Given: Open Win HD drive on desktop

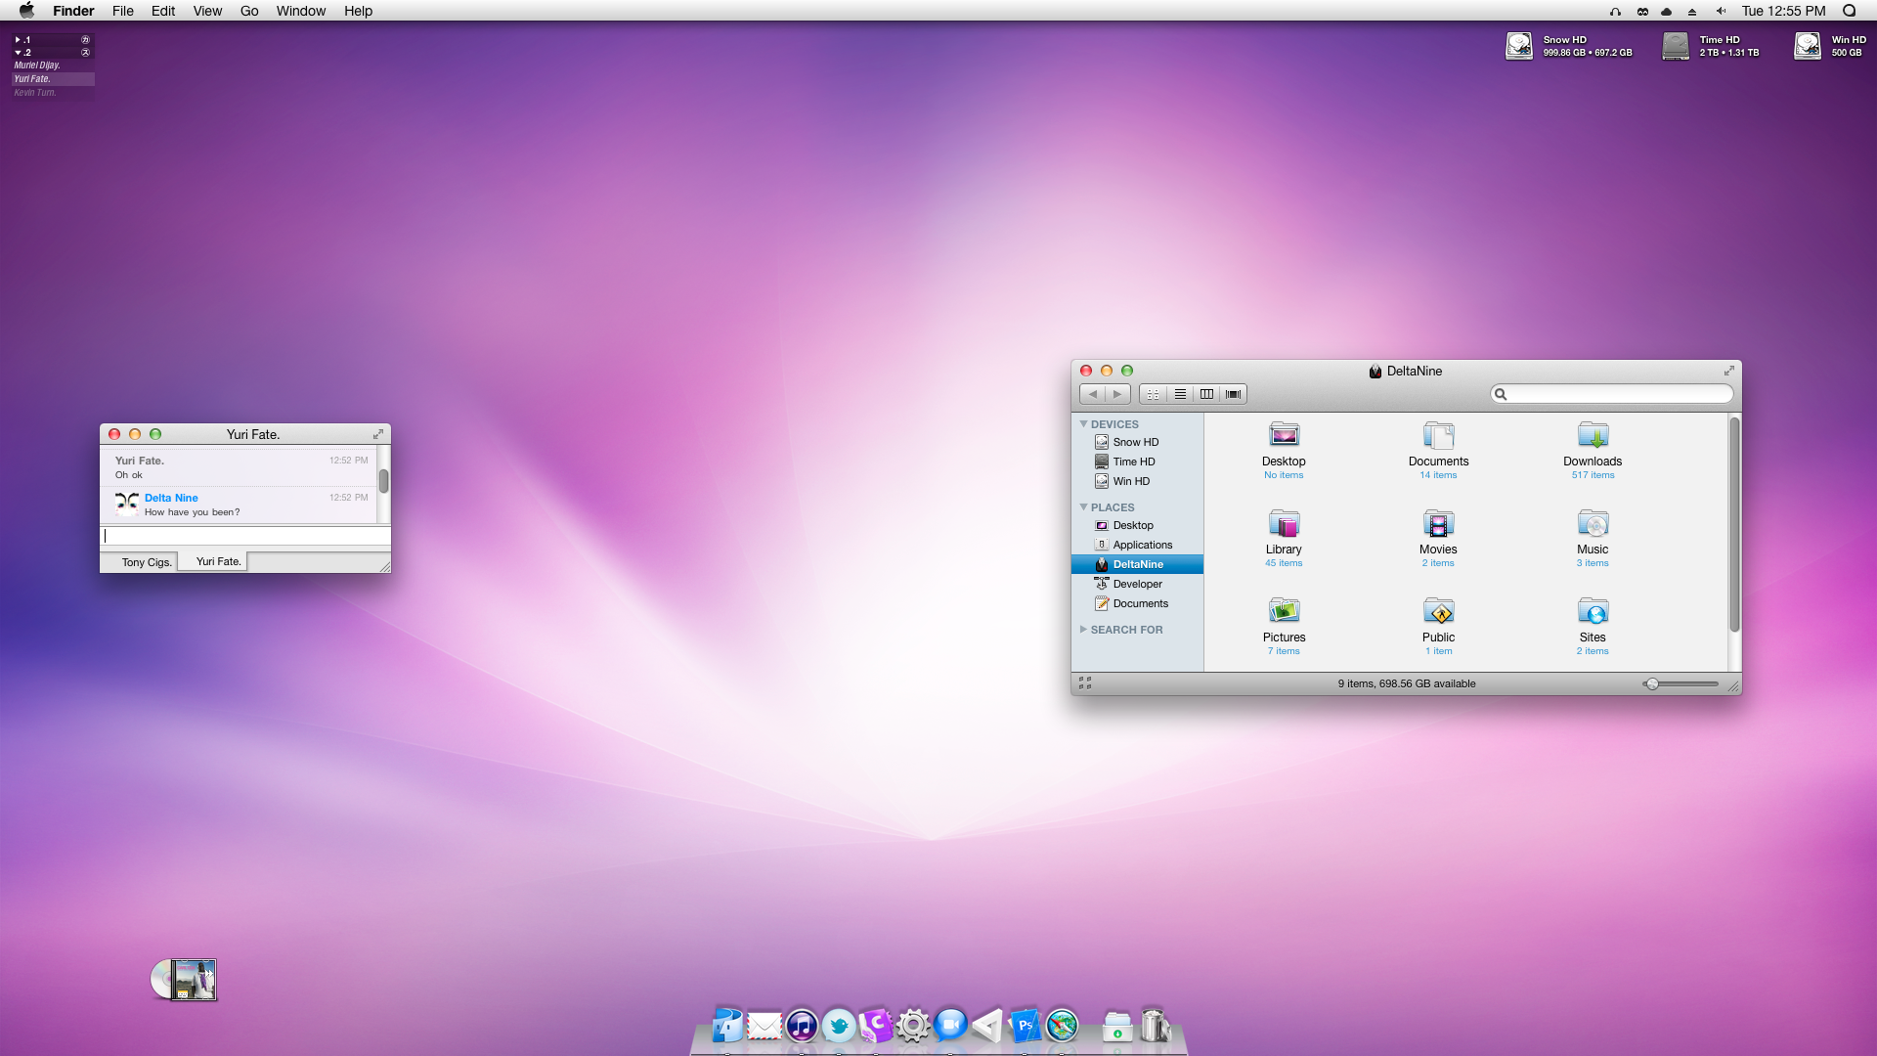Looking at the screenshot, I should click(1808, 46).
